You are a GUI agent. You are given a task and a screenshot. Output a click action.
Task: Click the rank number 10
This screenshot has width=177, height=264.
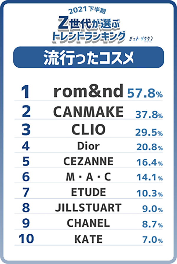click(26, 239)
